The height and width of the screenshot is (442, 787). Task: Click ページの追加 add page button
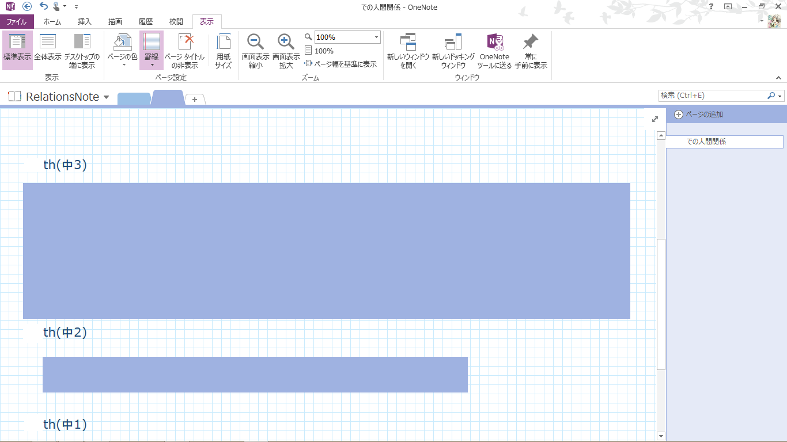[699, 115]
